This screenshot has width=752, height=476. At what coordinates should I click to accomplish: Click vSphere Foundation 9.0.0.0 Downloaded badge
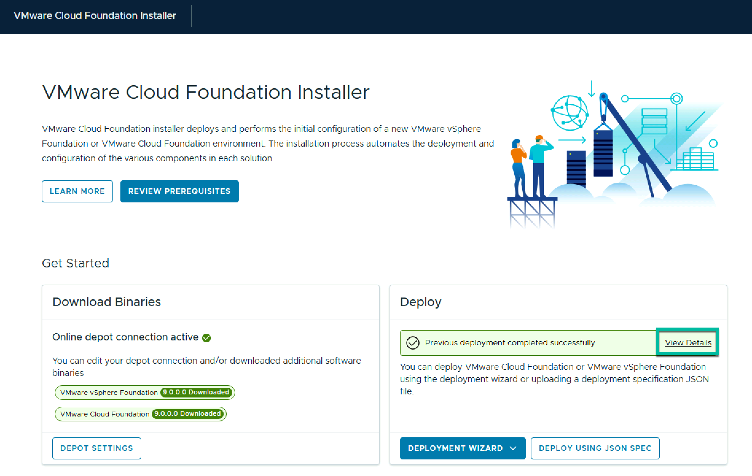pyautogui.click(x=196, y=392)
